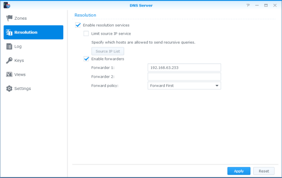
Task: Click the Resolution sidebar icon
Action: click(9, 32)
